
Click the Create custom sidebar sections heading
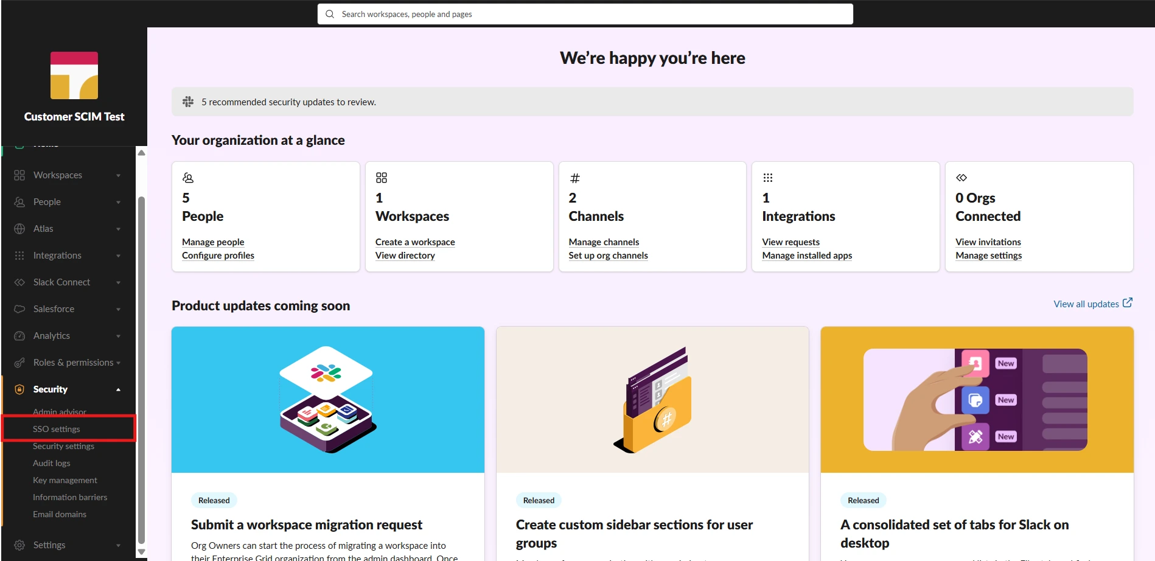tap(635, 534)
